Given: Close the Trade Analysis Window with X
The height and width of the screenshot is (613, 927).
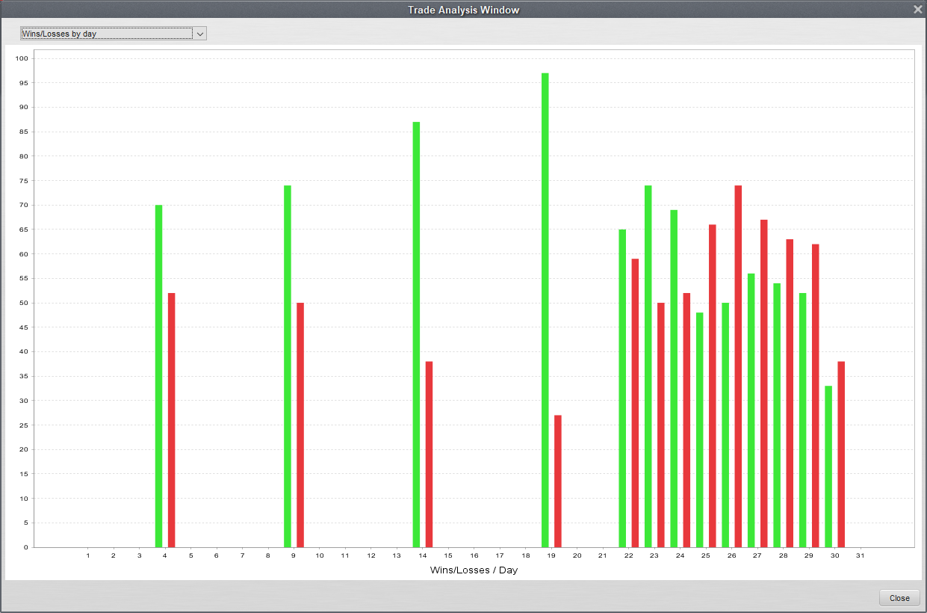Looking at the screenshot, I should click(917, 10).
